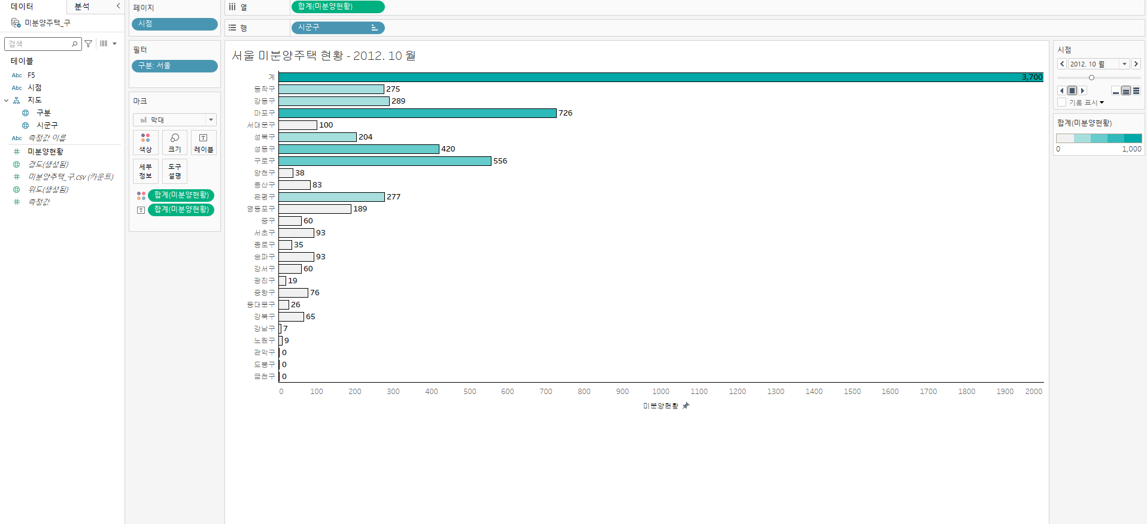Screen dimensions: 1147x524
Task: Click the 세부 정보 button in marks card
Action: pos(145,171)
